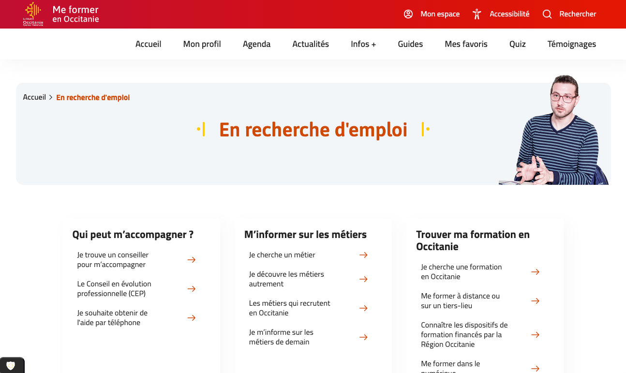Click arrow next to Je trouve un conseiller
Viewport: 626px width, 373px height.
click(192, 260)
